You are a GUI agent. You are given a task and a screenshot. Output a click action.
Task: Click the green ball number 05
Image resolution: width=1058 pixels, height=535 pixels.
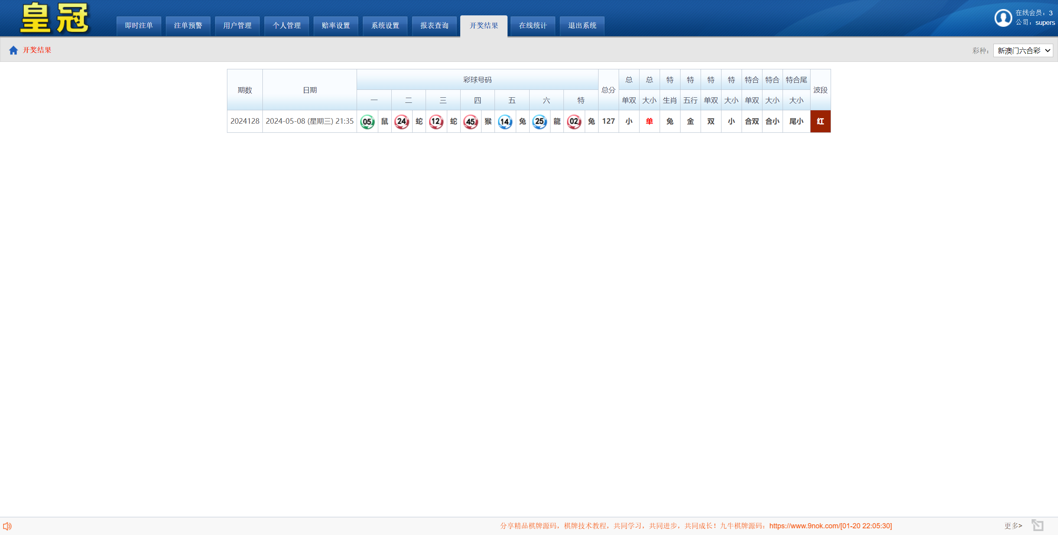click(x=367, y=121)
